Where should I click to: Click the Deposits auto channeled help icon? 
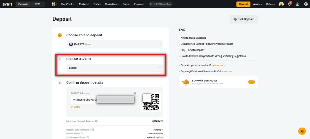[93, 130]
